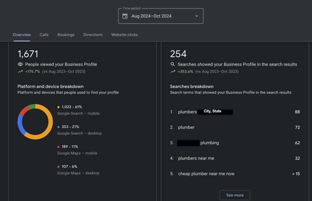The width and height of the screenshot is (312, 201).
Task: Click 'Google Maps – mobile' label
Action: pyautogui.click(x=77, y=153)
